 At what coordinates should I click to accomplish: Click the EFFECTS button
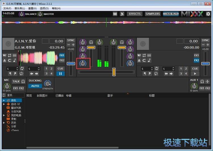(x=135, y=14)
